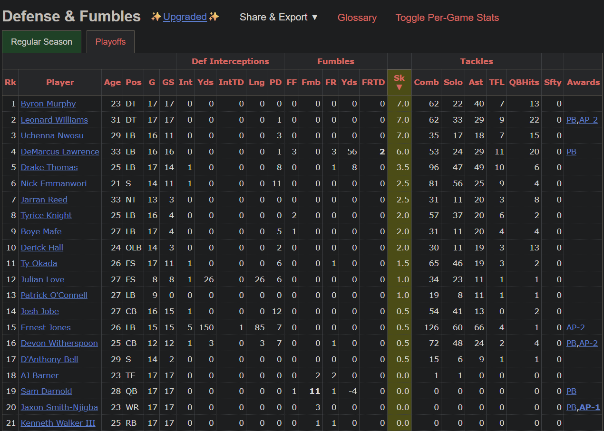Image resolution: width=604 pixels, height=431 pixels.
Task: Select Sam Darnold's bold 11 fumbles cell
Action: tap(311, 391)
